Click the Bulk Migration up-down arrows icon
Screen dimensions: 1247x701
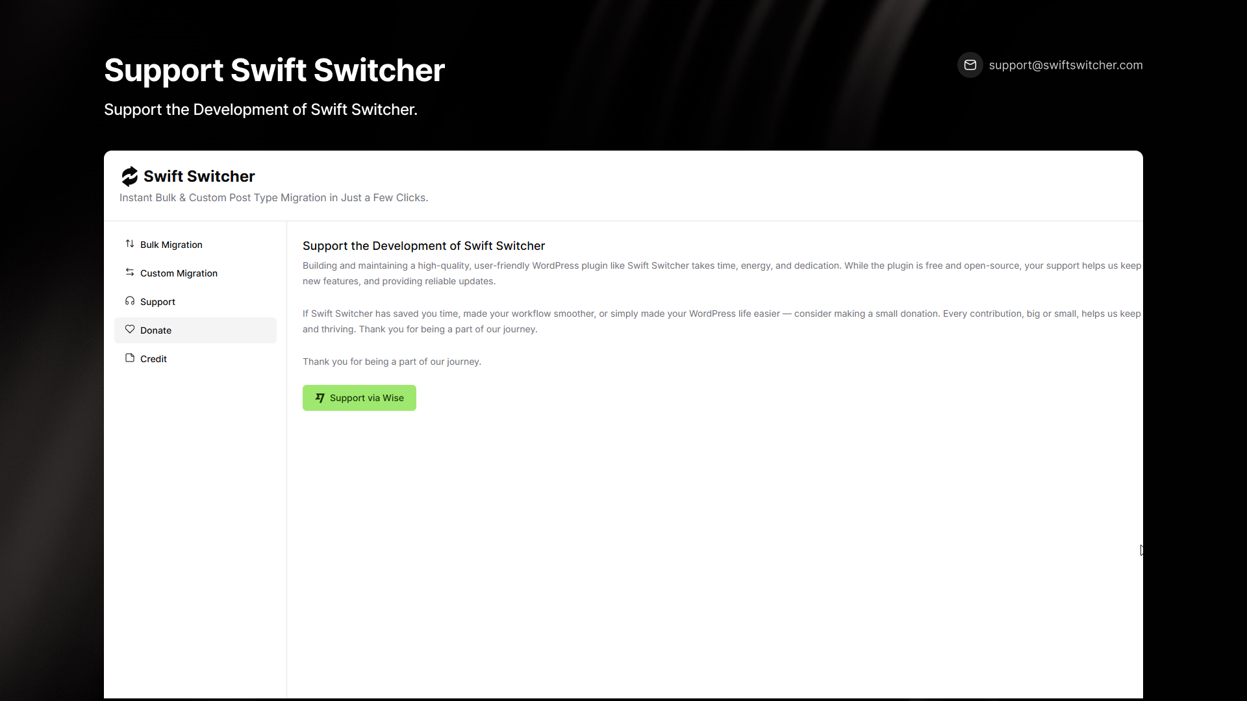(x=130, y=244)
